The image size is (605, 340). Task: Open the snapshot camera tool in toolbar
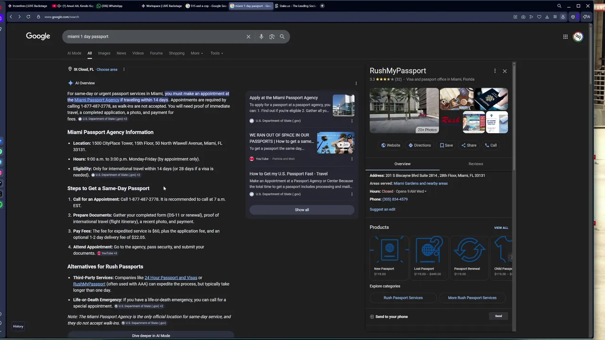pos(523,17)
